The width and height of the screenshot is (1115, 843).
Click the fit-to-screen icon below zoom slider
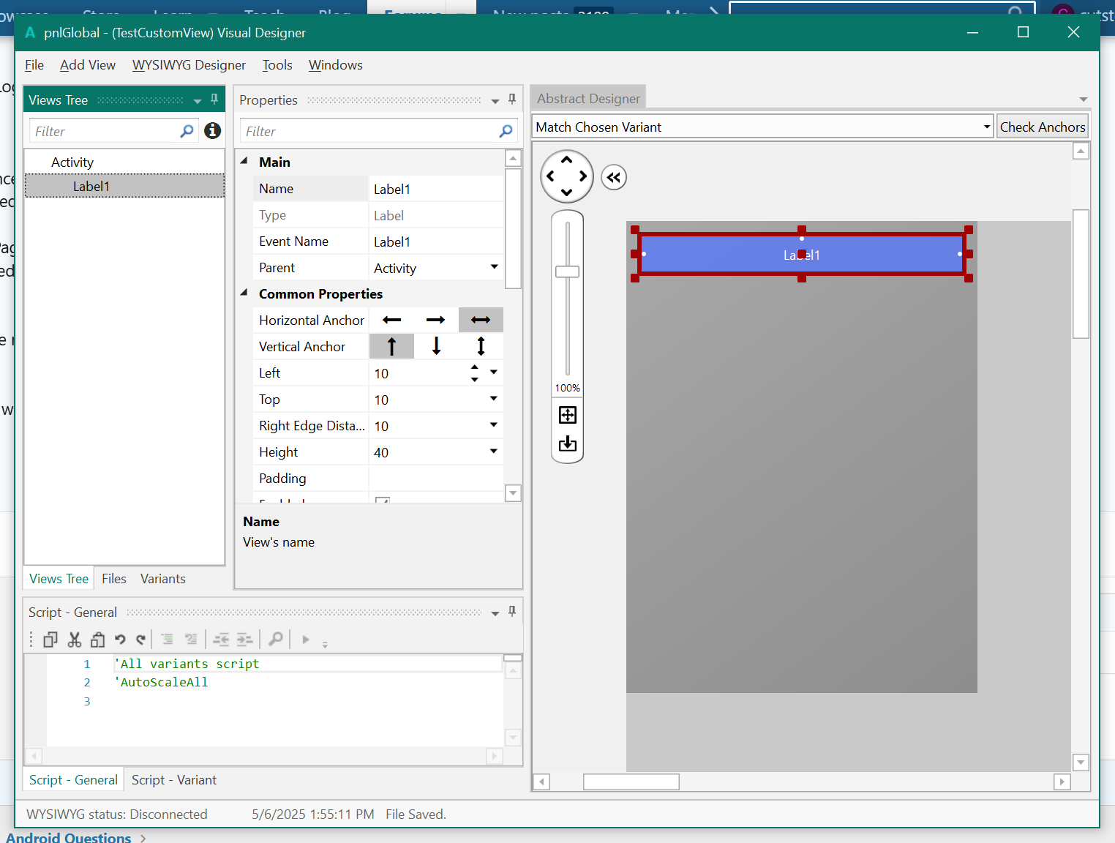click(568, 415)
